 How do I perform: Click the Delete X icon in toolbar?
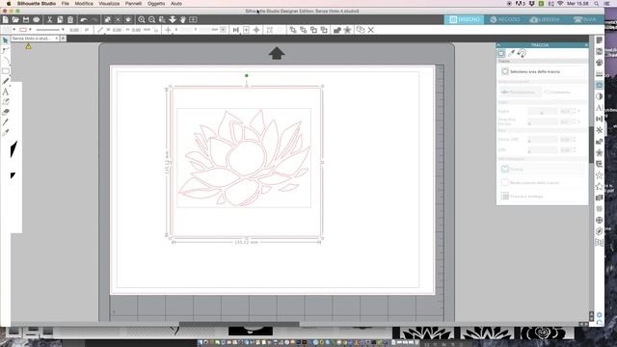[x=370, y=30]
